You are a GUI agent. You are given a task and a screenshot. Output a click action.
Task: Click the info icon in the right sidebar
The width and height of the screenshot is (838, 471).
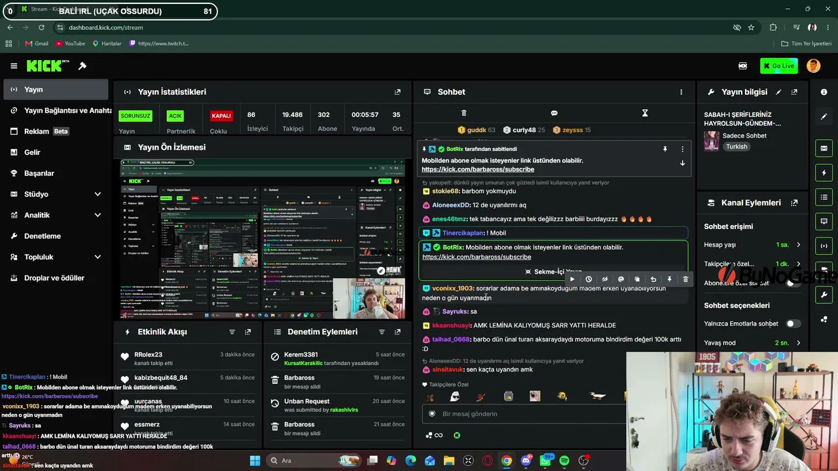pos(824,92)
